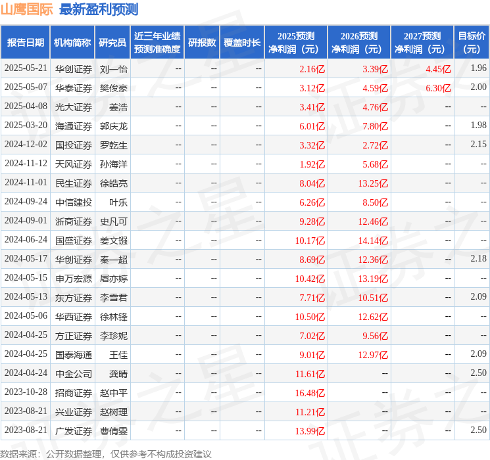The image size is (490, 460).
Task: Click the institution name 海通证券
Action: pyautogui.click(x=74, y=126)
